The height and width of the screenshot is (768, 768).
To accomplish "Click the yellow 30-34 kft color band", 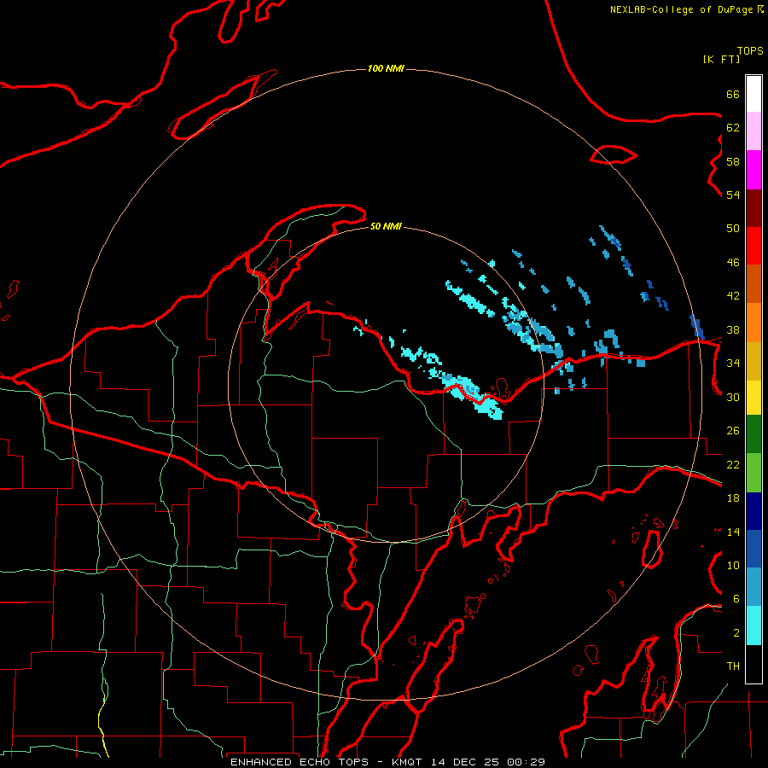I will coord(753,398).
